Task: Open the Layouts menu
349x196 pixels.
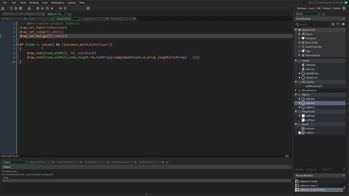Action: click(71, 3)
